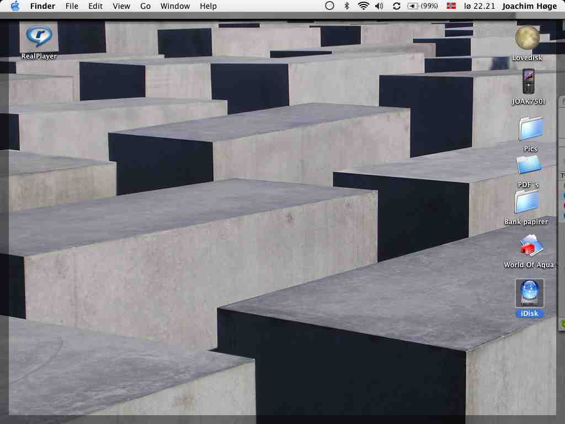
Task: Select the JOAK750I phone icon
Action: pos(529,82)
